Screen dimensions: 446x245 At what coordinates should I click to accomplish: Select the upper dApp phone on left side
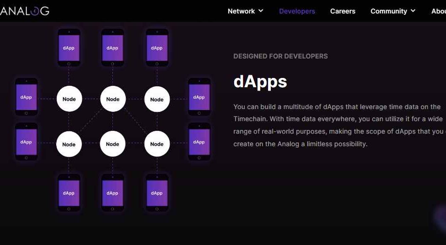click(x=26, y=97)
